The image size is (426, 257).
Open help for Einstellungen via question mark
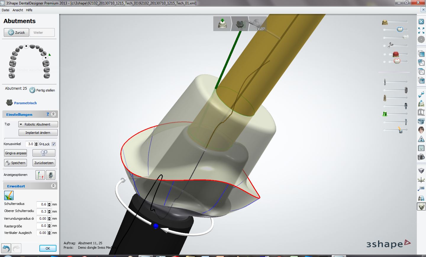tap(48, 114)
